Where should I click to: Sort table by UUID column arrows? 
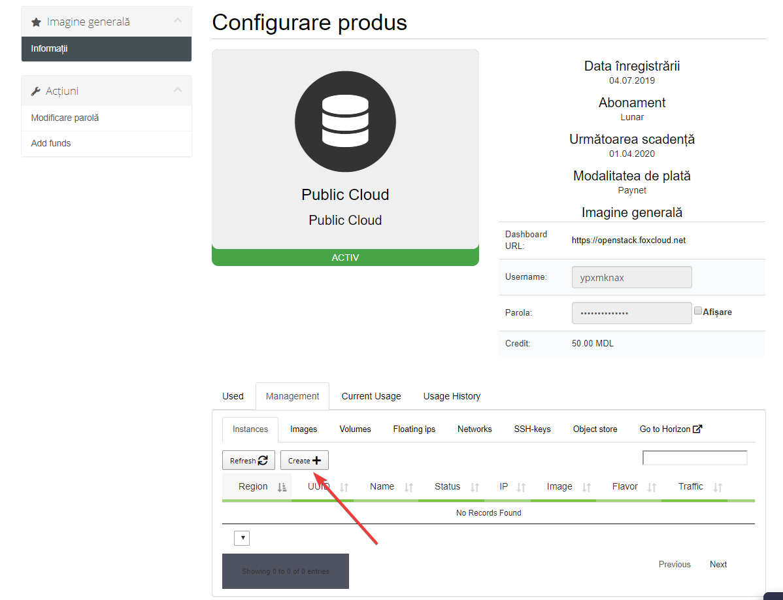pyautogui.click(x=344, y=487)
